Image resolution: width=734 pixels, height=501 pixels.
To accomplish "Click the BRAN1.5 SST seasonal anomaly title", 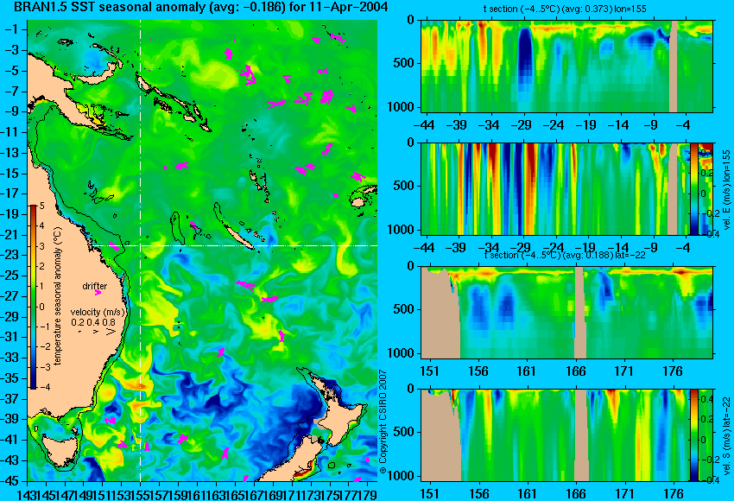I will click(200, 8).
